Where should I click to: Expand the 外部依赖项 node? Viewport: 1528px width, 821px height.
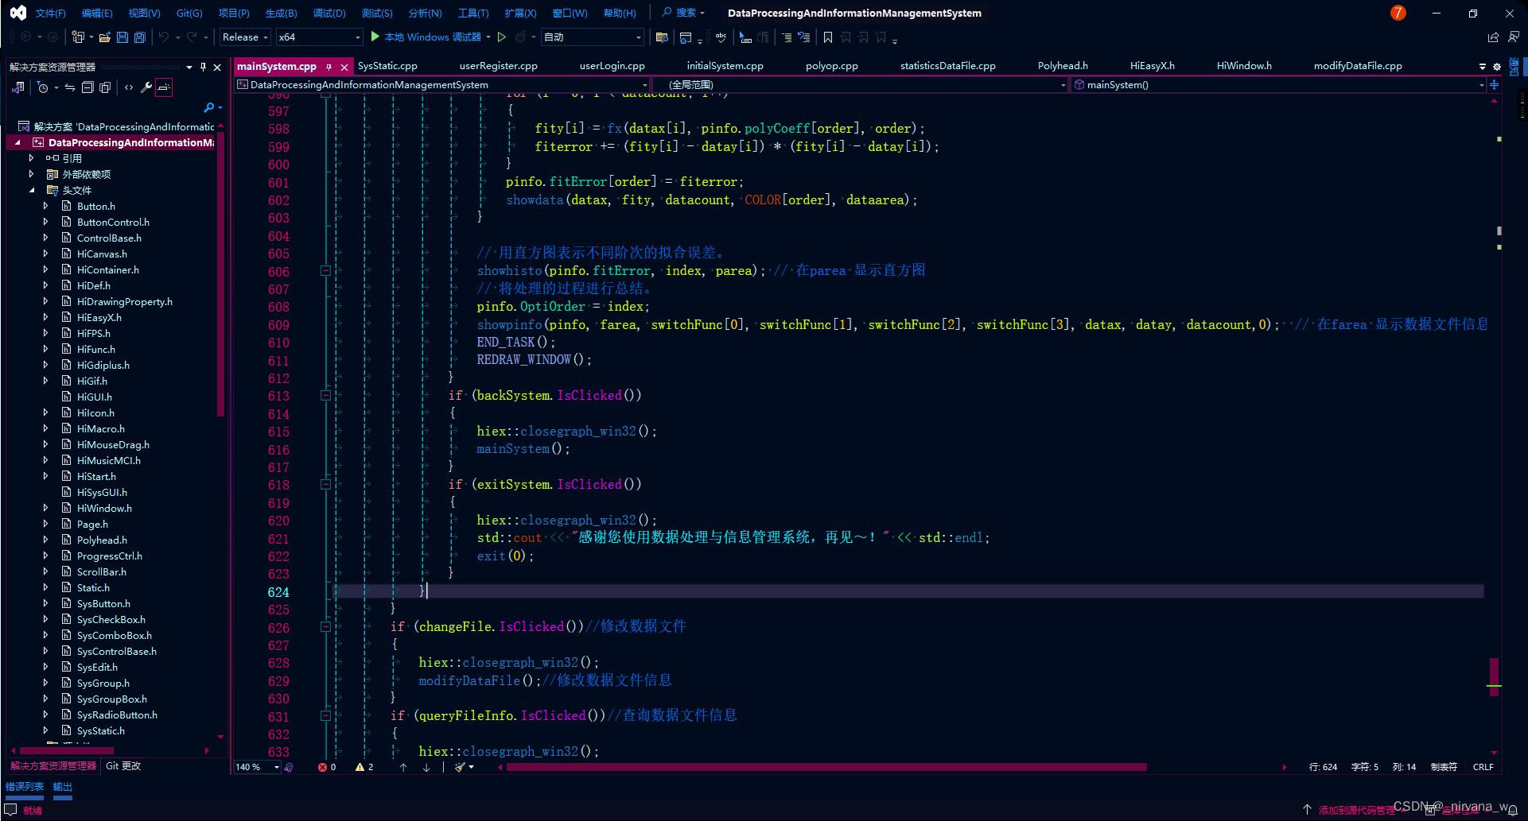(31, 174)
